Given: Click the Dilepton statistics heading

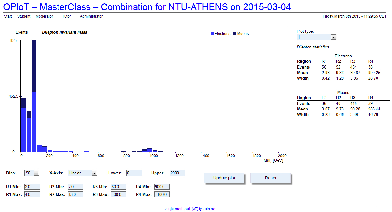Looking at the screenshot, I should [x=313, y=47].
